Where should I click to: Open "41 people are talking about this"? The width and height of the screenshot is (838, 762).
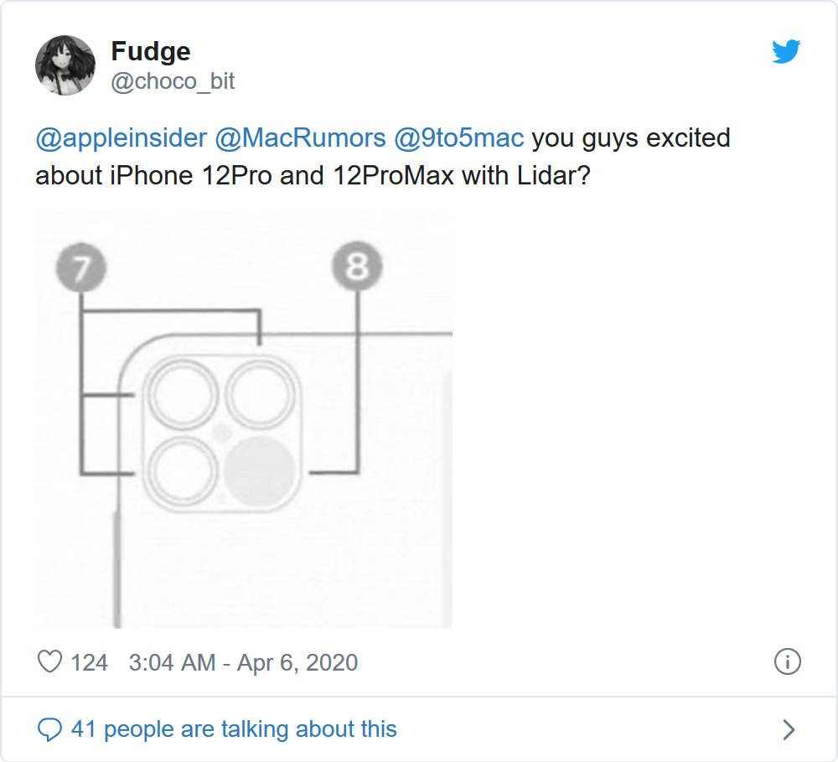pos(234,729)
